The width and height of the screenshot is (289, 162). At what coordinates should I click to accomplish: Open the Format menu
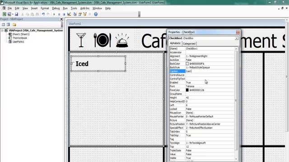(45, 8)
